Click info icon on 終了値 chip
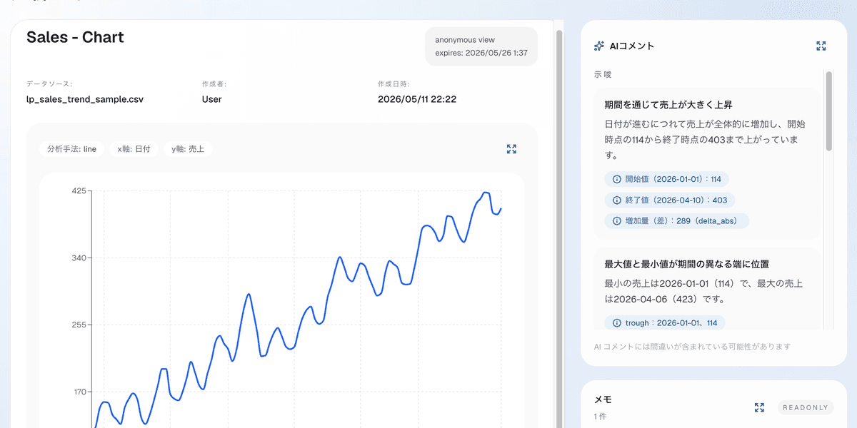 [617, 200]
